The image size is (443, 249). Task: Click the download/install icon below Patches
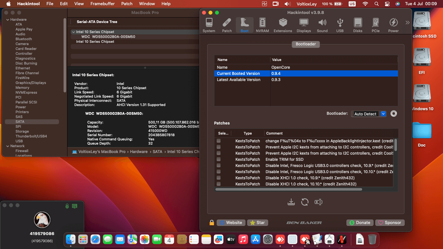(x=291, y=202)
